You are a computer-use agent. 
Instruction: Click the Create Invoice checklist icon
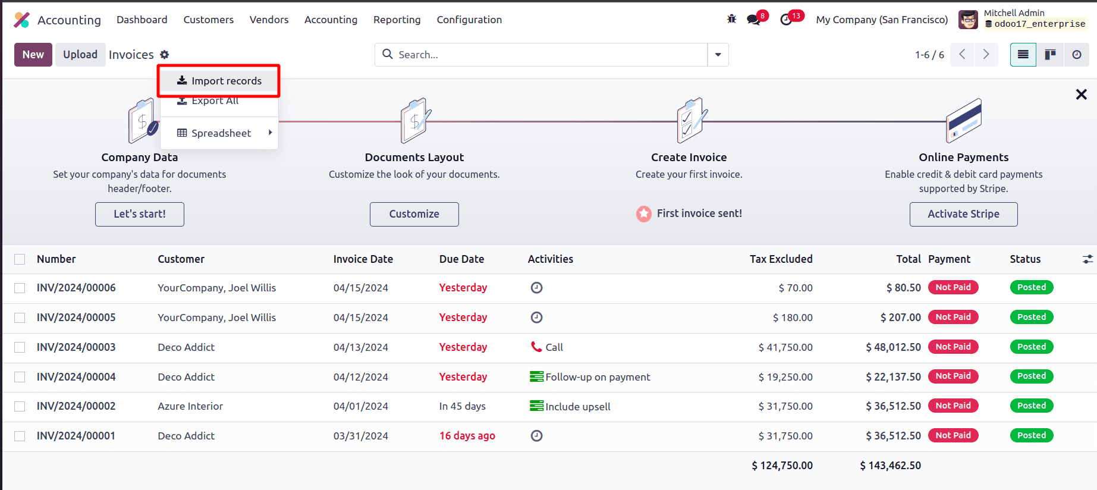click(x=692, y=121)
